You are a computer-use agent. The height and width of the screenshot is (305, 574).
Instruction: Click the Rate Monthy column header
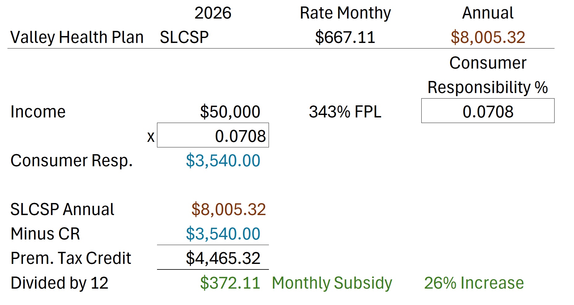[x=345, y=13]
